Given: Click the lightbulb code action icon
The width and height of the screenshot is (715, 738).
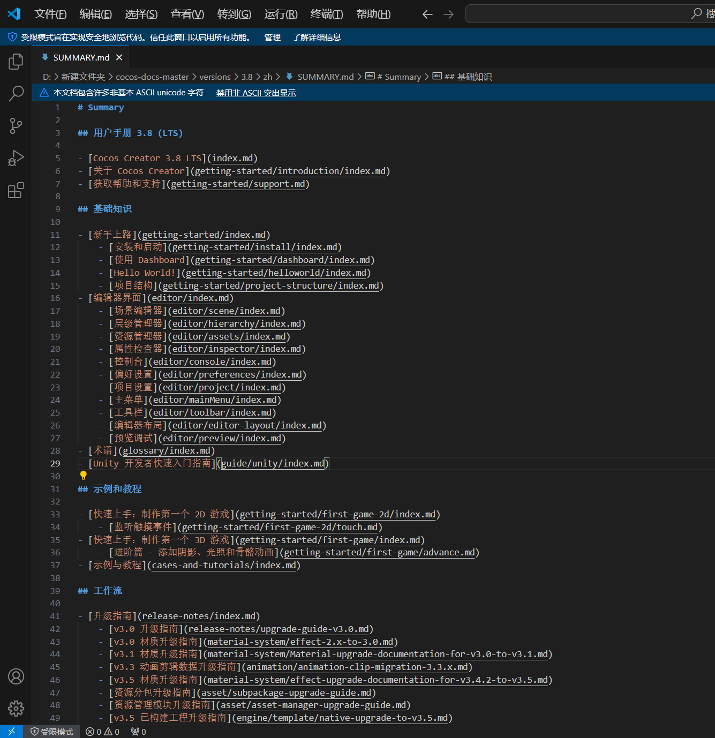Looking at the screenshot, I should (x=83, y=475).
